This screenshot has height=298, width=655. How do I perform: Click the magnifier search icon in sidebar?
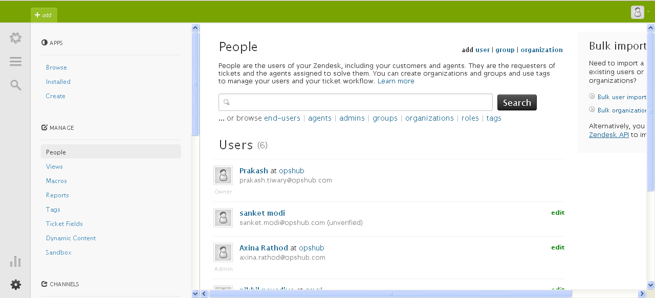pos(15,85)
